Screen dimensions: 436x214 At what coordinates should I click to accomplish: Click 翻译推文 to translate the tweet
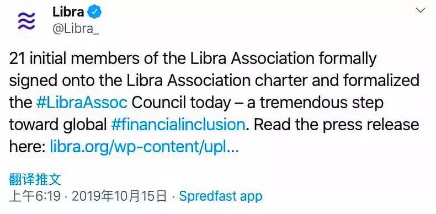(35, 180)
